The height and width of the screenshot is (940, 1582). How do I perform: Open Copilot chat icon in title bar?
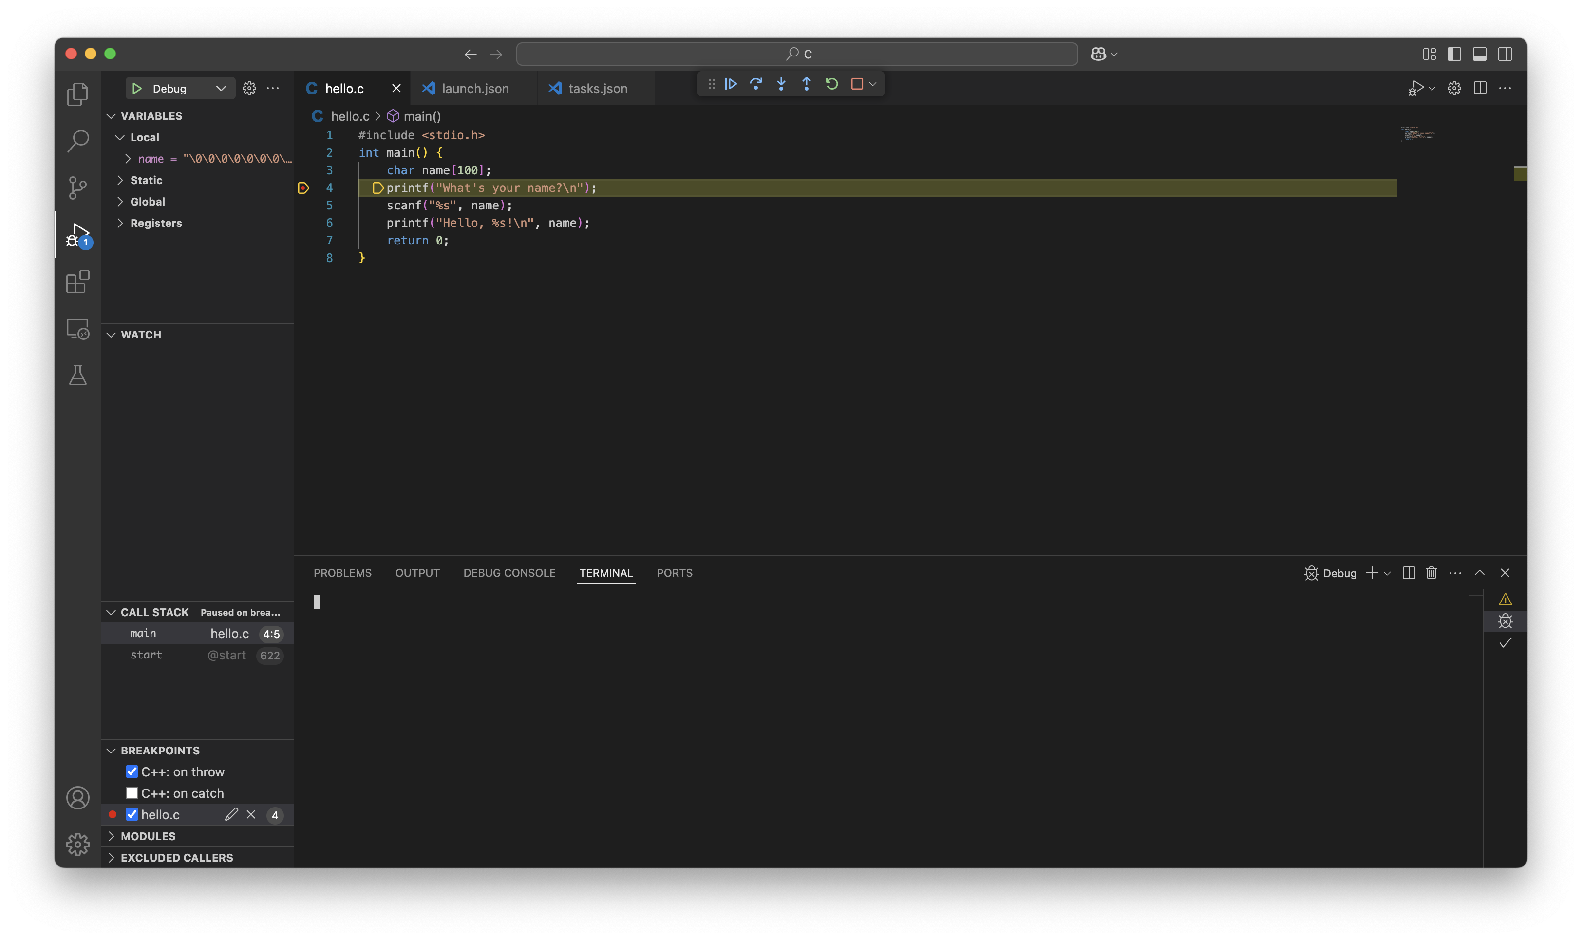tap(1098, 54)
